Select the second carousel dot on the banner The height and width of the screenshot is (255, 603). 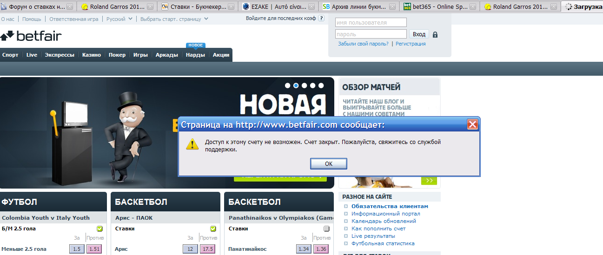(x=296, y=85)
